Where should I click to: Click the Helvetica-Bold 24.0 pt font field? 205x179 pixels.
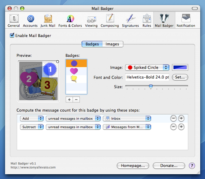point(147,77)
